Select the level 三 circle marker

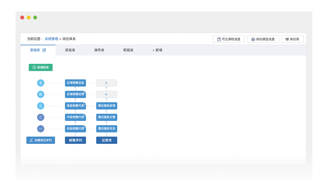coord(41,106)
